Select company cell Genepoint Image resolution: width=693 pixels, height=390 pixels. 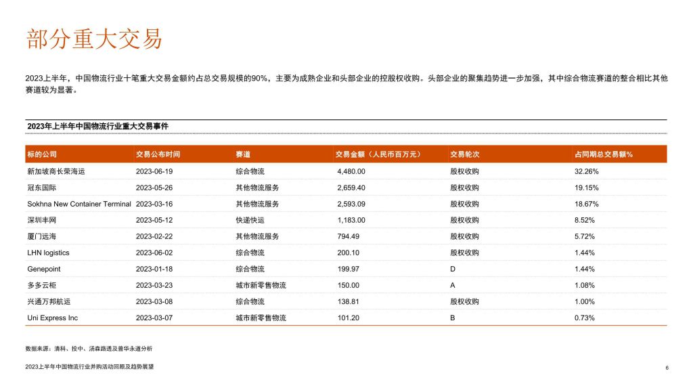pos(44,269)
